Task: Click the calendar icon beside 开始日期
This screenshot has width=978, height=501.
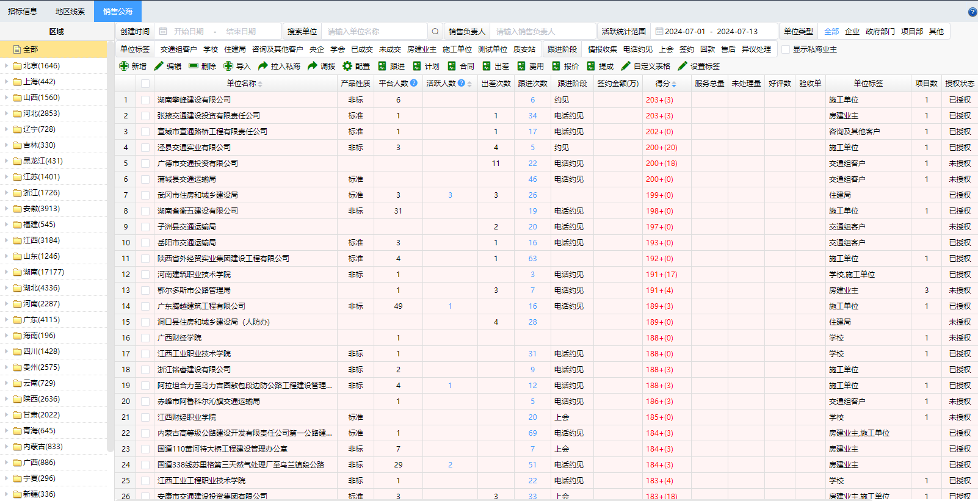Action: tap(163, 31)
